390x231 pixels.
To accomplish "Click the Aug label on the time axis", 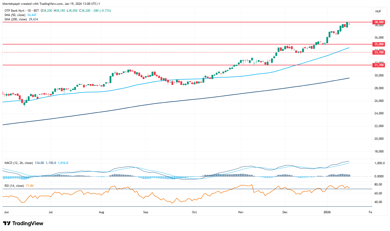I will coord(101,212).
